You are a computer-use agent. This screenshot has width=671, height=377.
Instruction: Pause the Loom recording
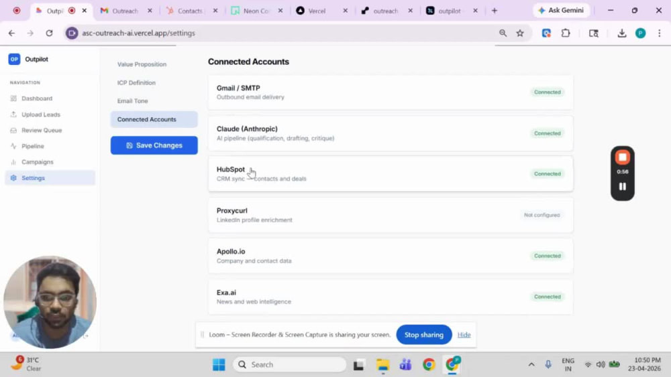click(623, 187)
